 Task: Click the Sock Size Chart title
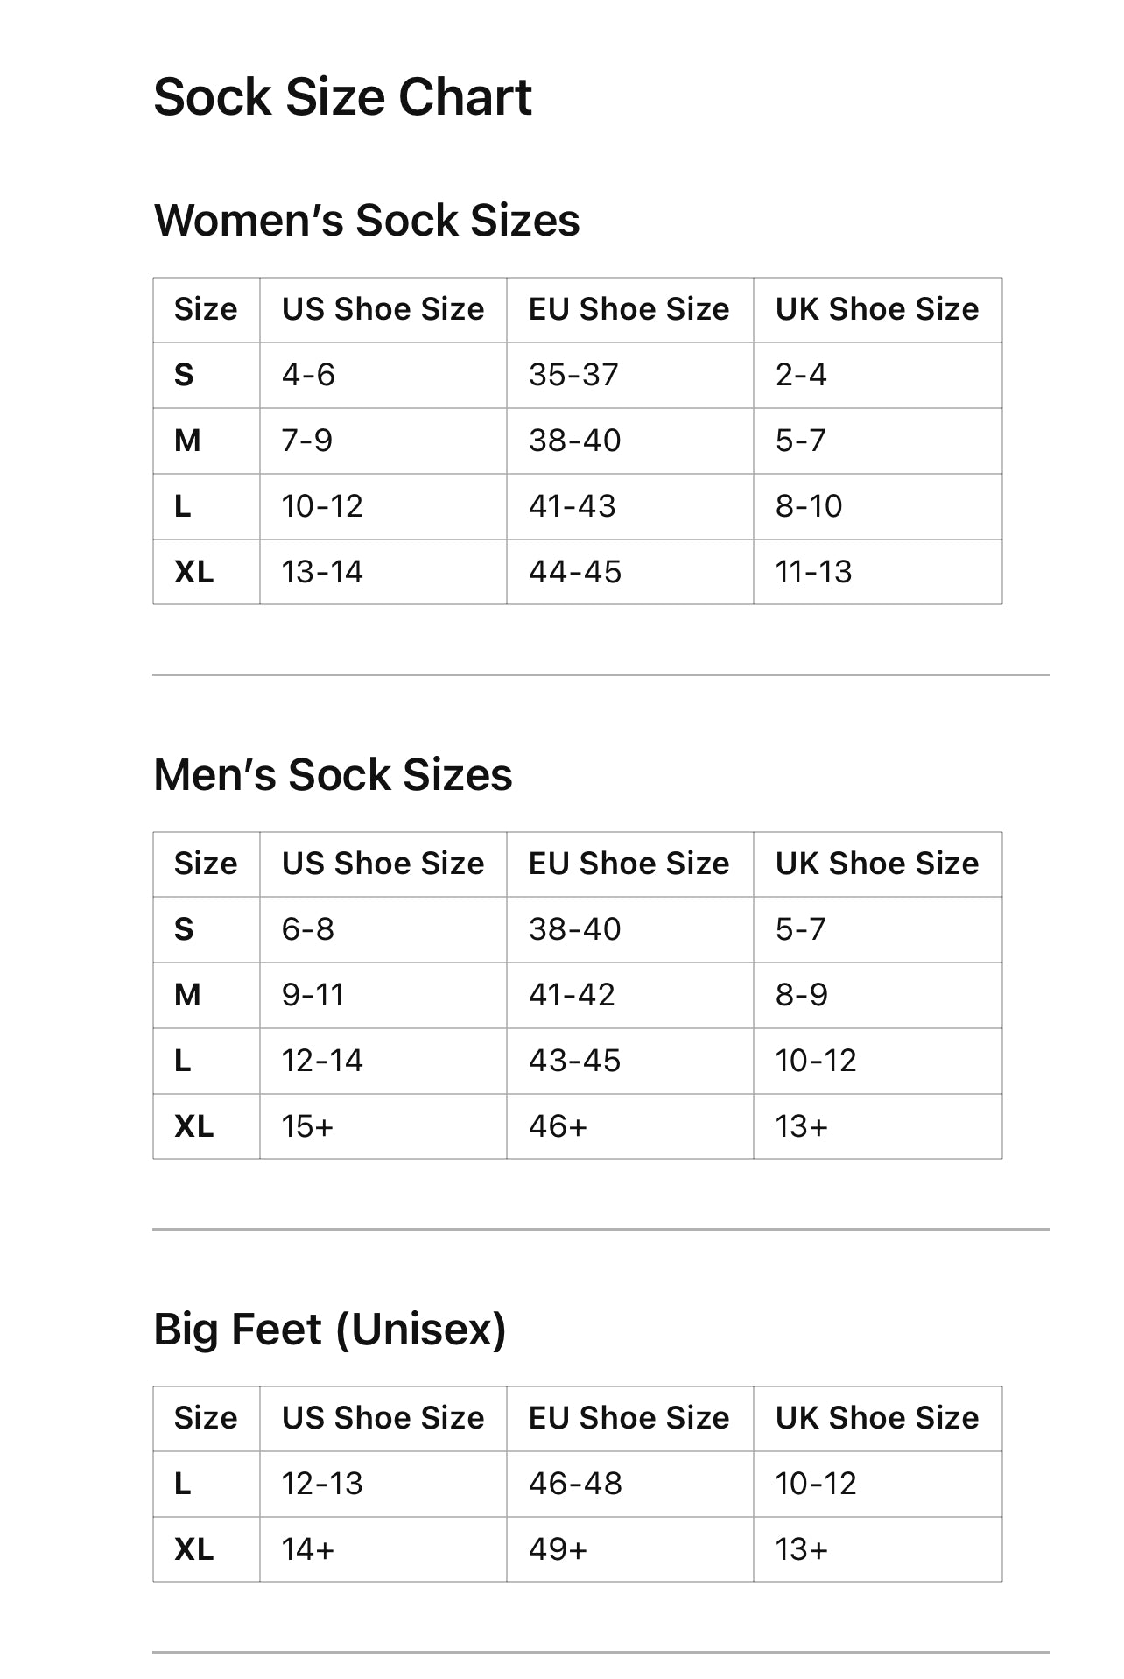(342, 96)
